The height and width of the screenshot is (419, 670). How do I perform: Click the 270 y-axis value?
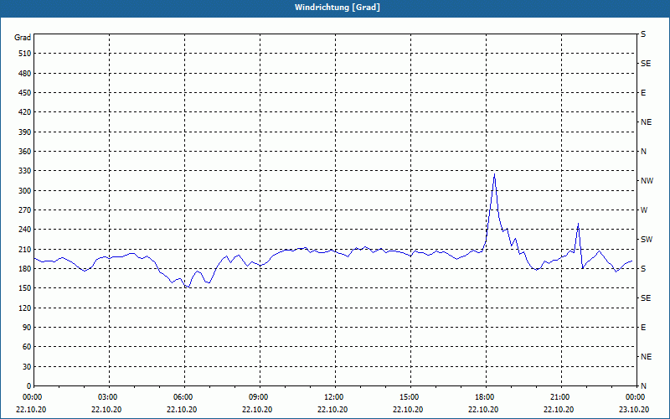pyautogui.click(x=25, y=210)
